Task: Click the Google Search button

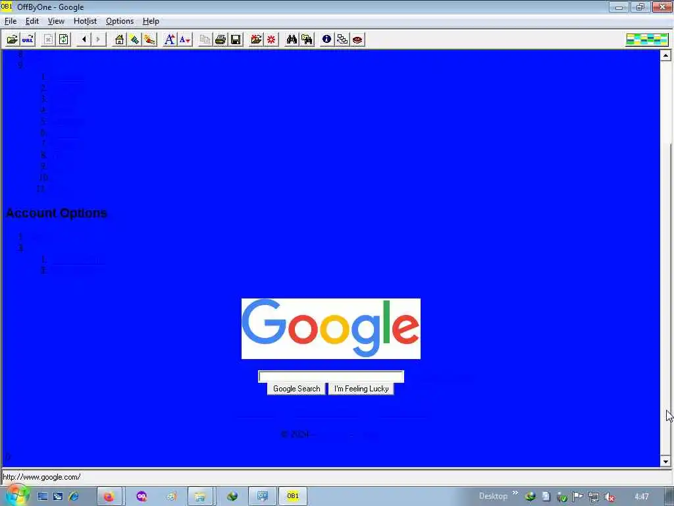Action: 296,389
